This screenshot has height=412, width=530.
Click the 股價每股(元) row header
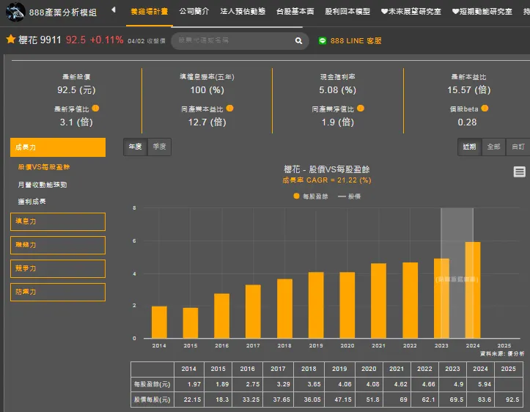tap(152, 400)
